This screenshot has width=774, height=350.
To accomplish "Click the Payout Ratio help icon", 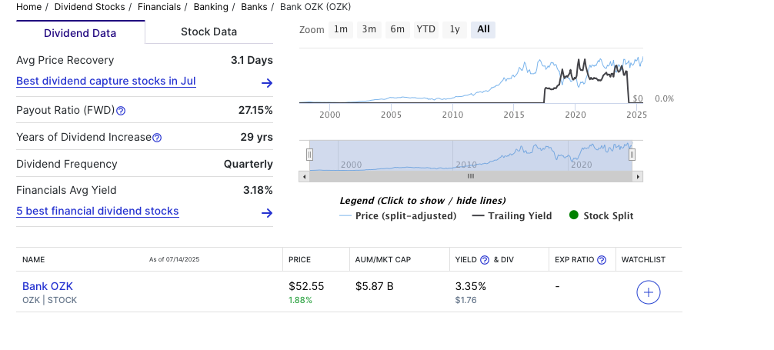I will (x=121, y=111).
